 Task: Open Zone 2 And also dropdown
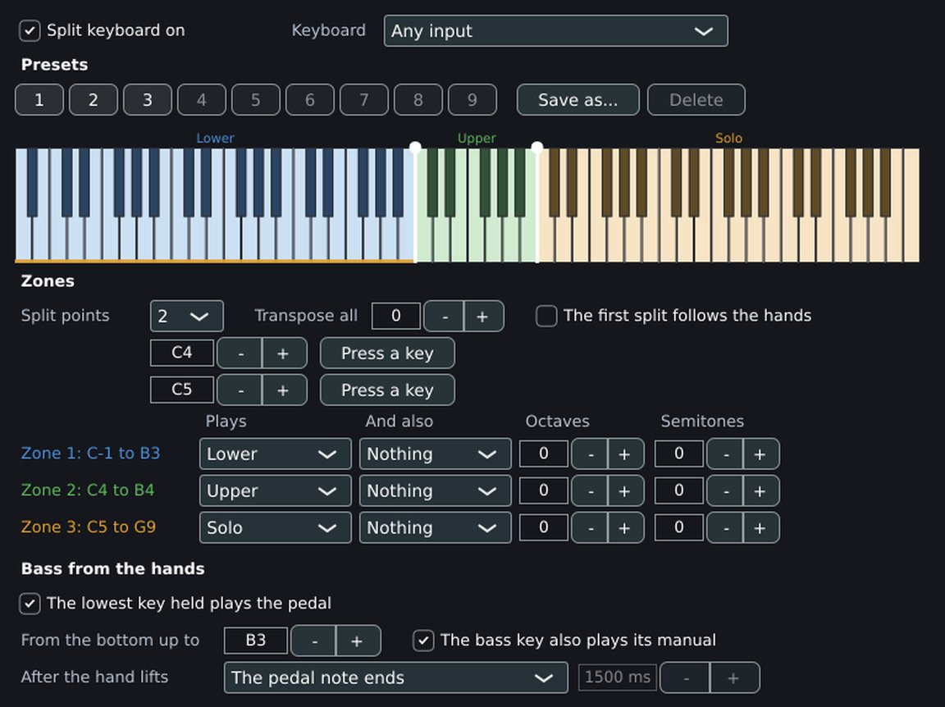(x=435, y=490)
